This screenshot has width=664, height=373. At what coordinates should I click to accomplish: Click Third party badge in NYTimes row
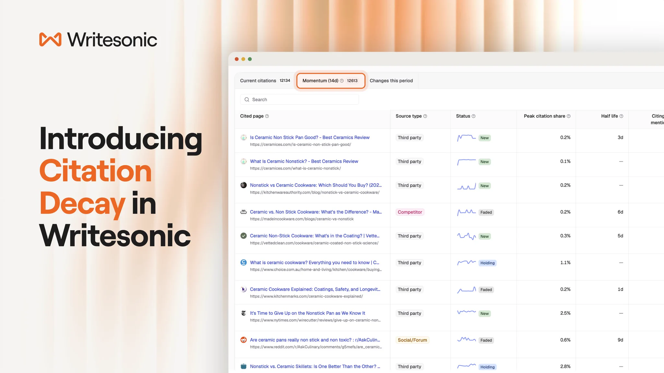coord(409,313)
